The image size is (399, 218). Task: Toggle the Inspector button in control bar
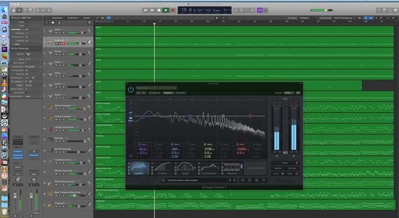(x=19, y=10)
